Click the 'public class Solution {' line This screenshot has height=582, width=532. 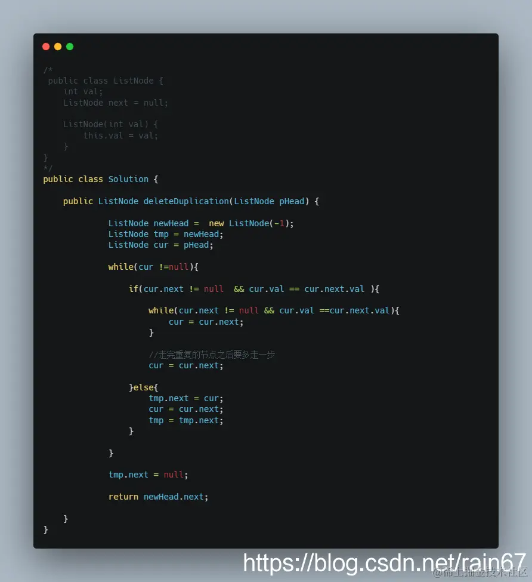pyautogui.click(x=101, y=179)
